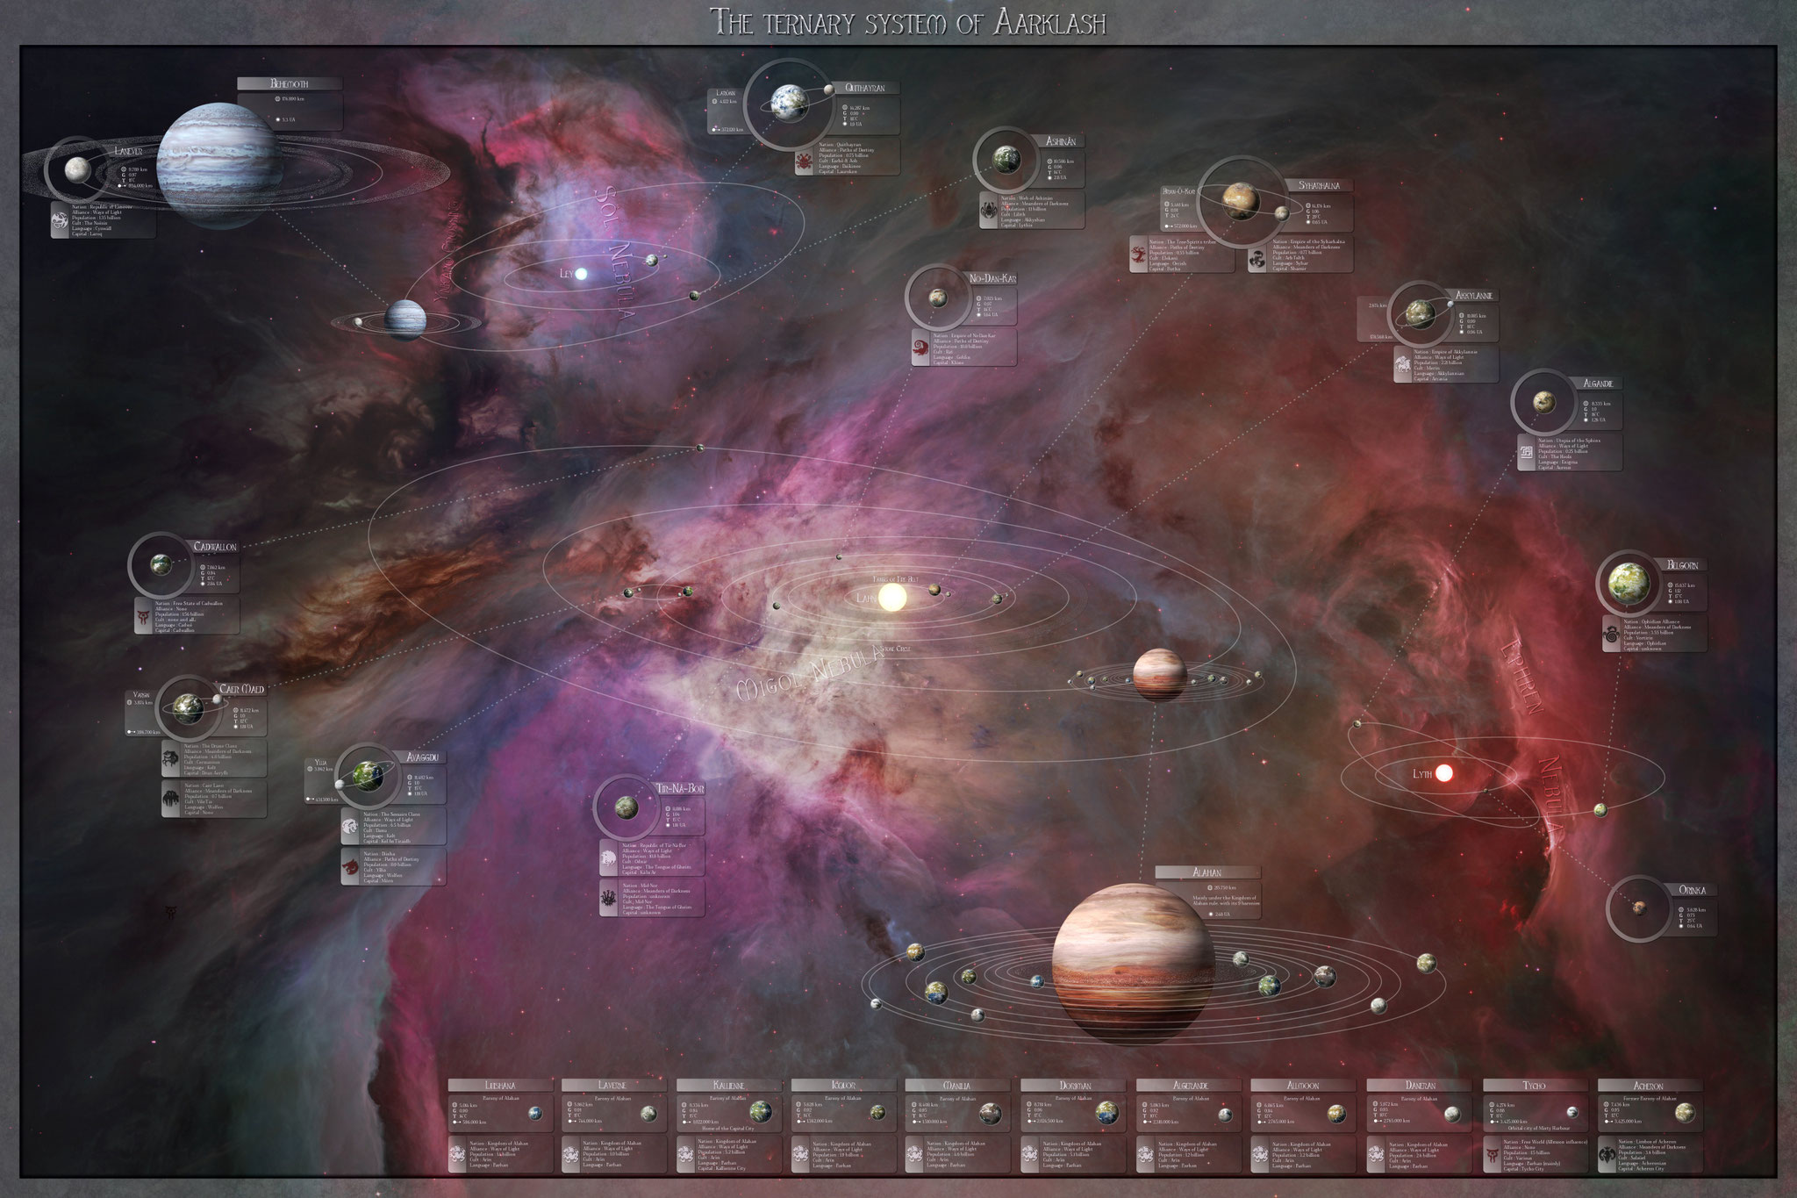
Task: Select the Tree-Spirit tribes crest on Bran-Ô-Kor
Action: [x=1138, y=255]
